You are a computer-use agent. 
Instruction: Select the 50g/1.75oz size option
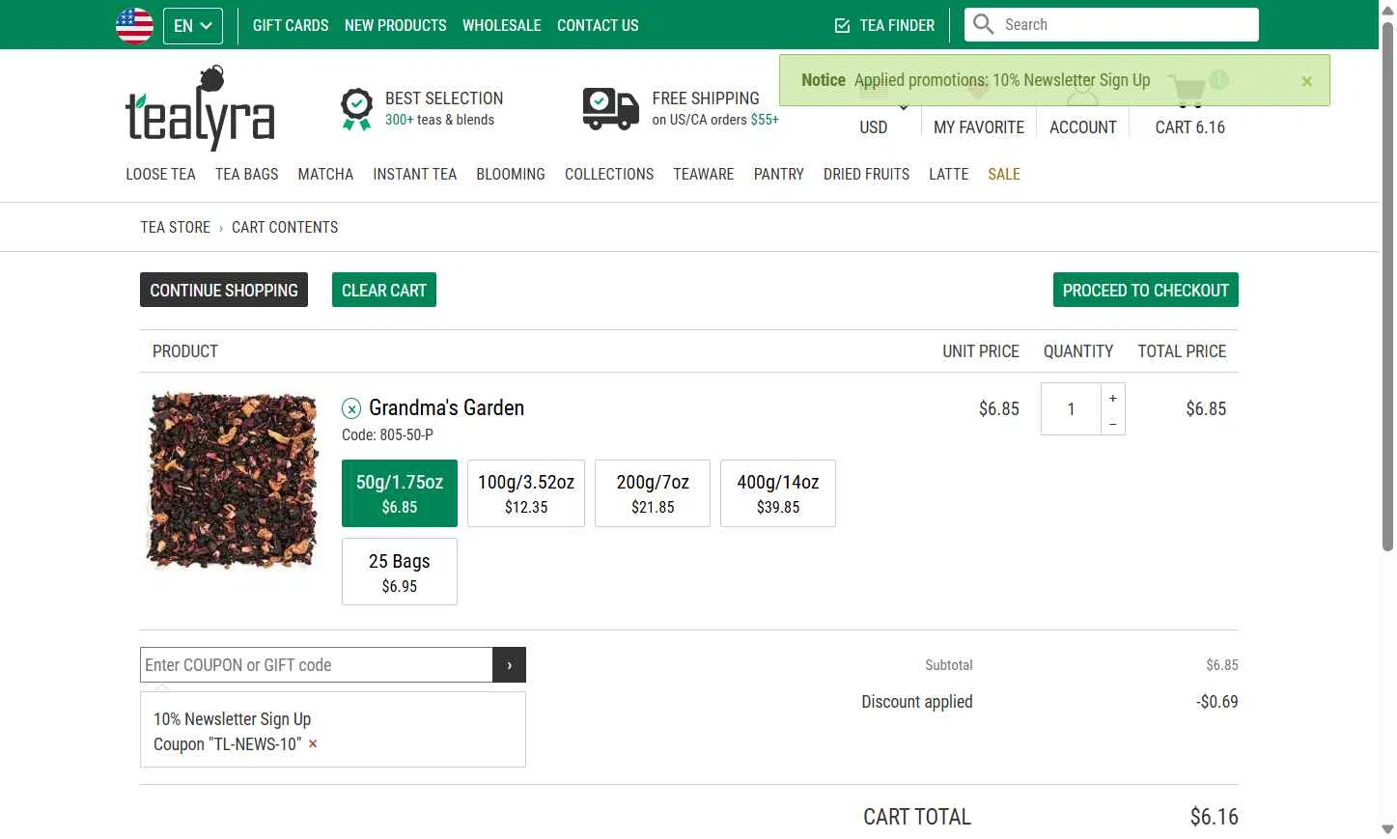tap(400, 493)
